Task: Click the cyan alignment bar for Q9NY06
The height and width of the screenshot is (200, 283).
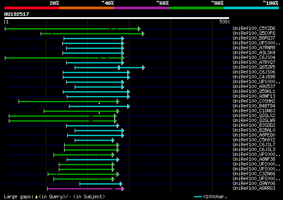Action: click(x=100, y=184)
